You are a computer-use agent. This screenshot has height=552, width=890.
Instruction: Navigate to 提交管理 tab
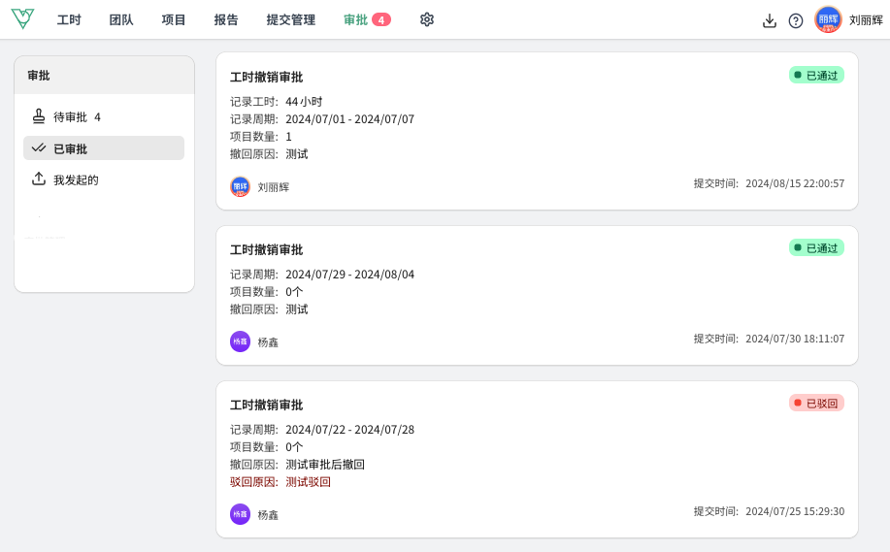click(x=290, y=19)
